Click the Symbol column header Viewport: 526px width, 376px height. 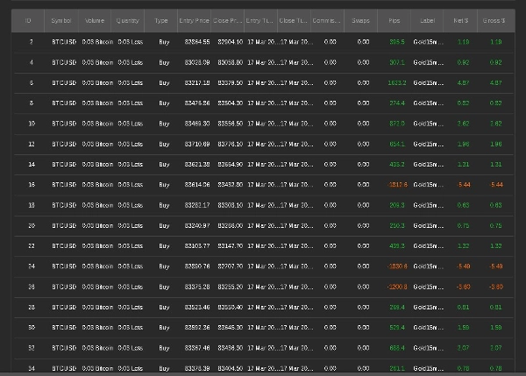click(62, 19)
